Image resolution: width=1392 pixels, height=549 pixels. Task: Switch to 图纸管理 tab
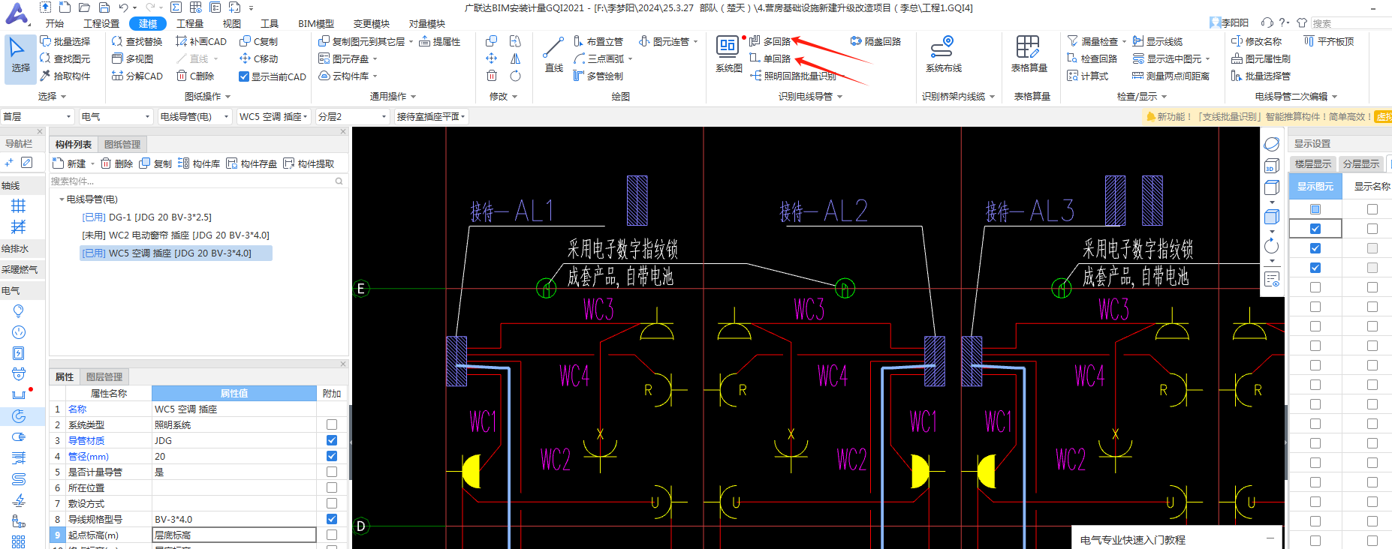tap(122, 144)
